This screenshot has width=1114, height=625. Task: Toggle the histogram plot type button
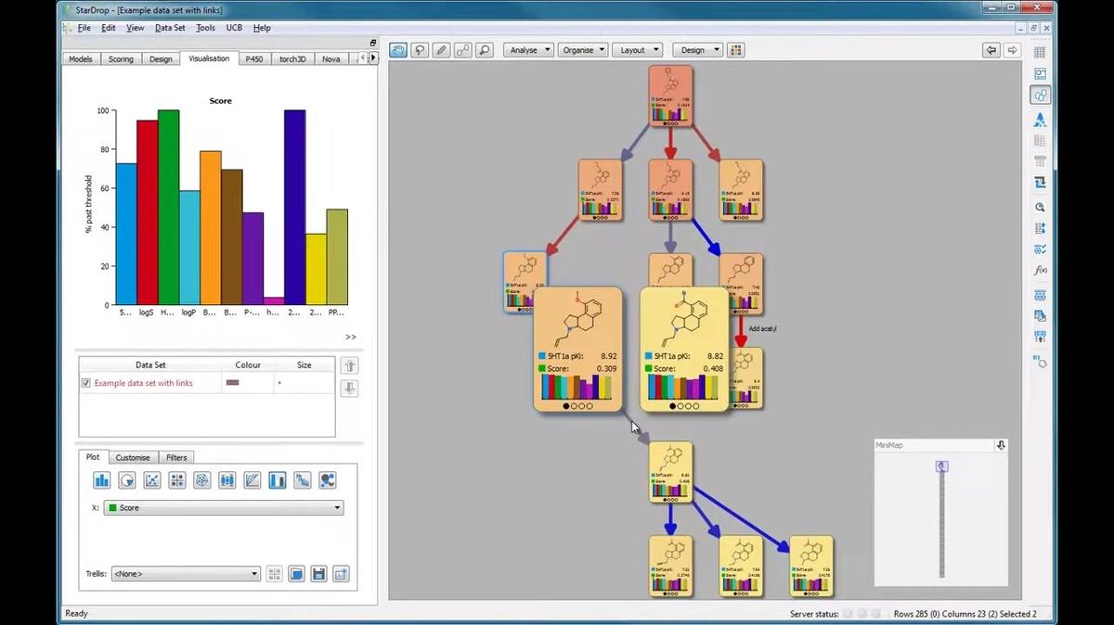pos(277,480)
